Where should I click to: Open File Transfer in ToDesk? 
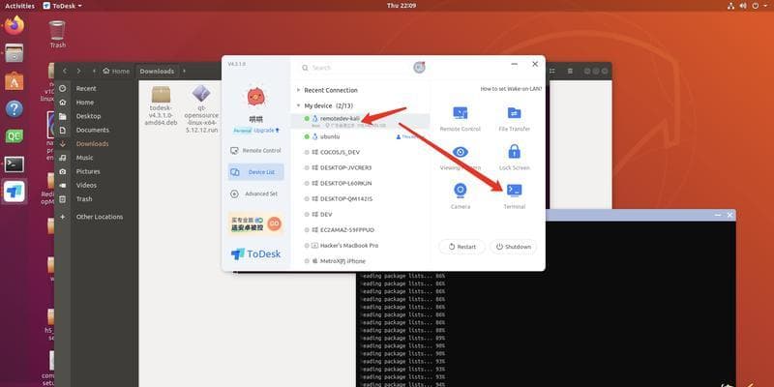515,119
